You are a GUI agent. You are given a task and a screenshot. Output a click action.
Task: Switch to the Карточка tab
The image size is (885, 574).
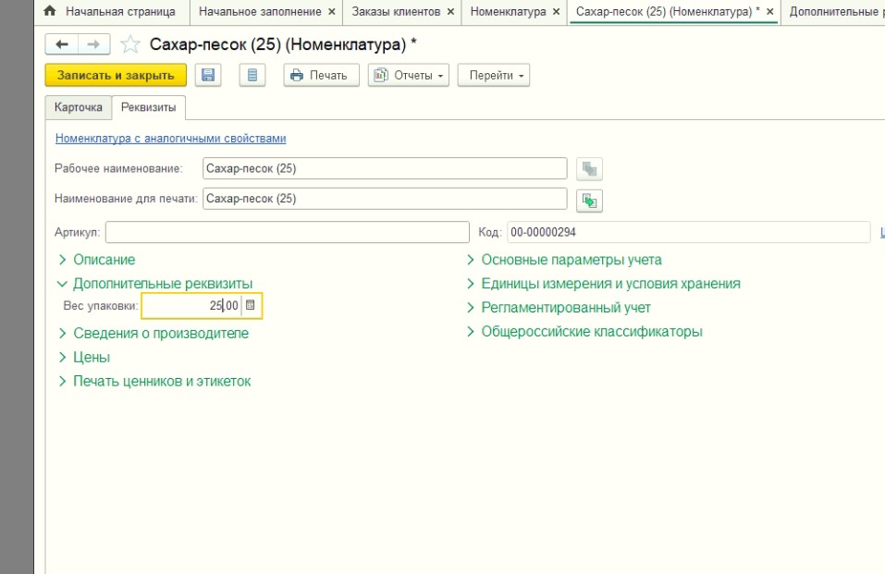click(79, 107)
